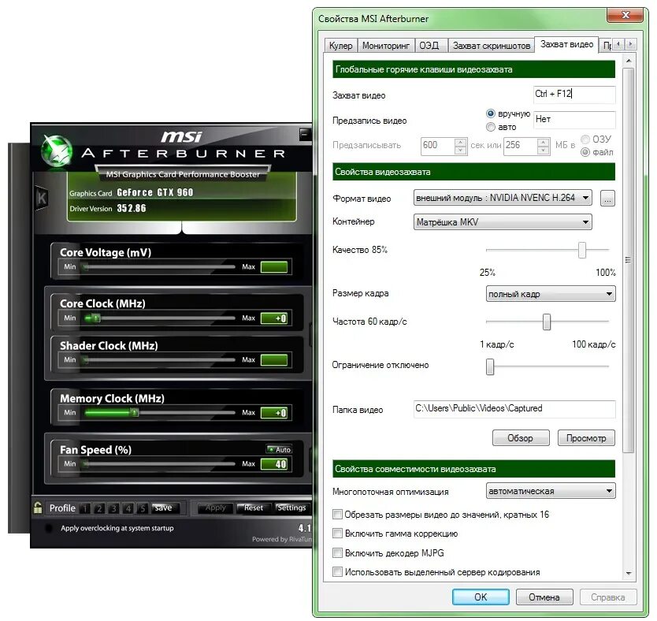Adjust Частота 60 кадр/с slider handle
The image size is (657, 621).
[547, 322]
